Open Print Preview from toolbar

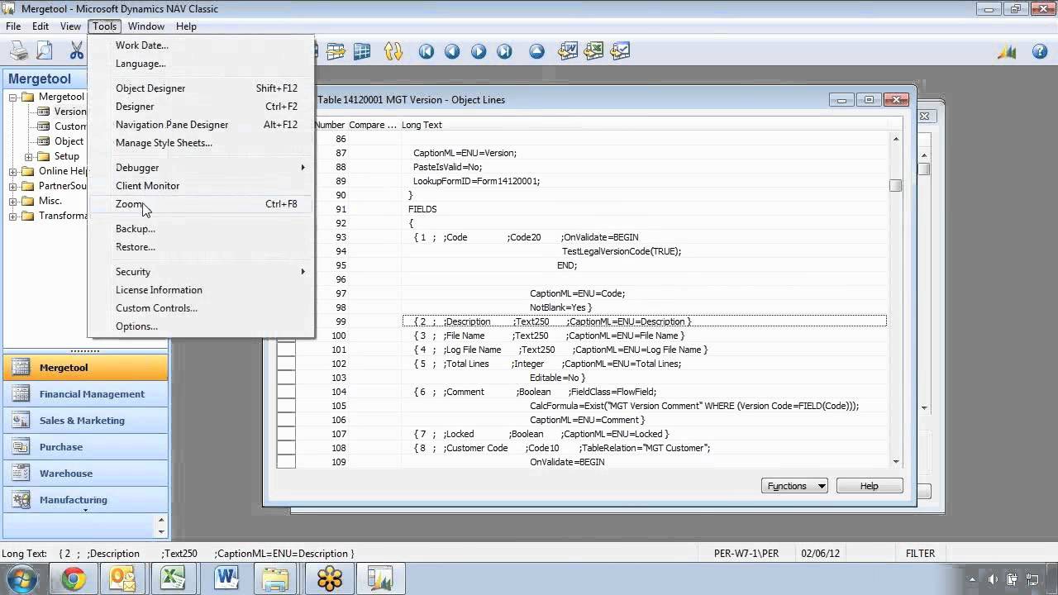coord(44,51)
